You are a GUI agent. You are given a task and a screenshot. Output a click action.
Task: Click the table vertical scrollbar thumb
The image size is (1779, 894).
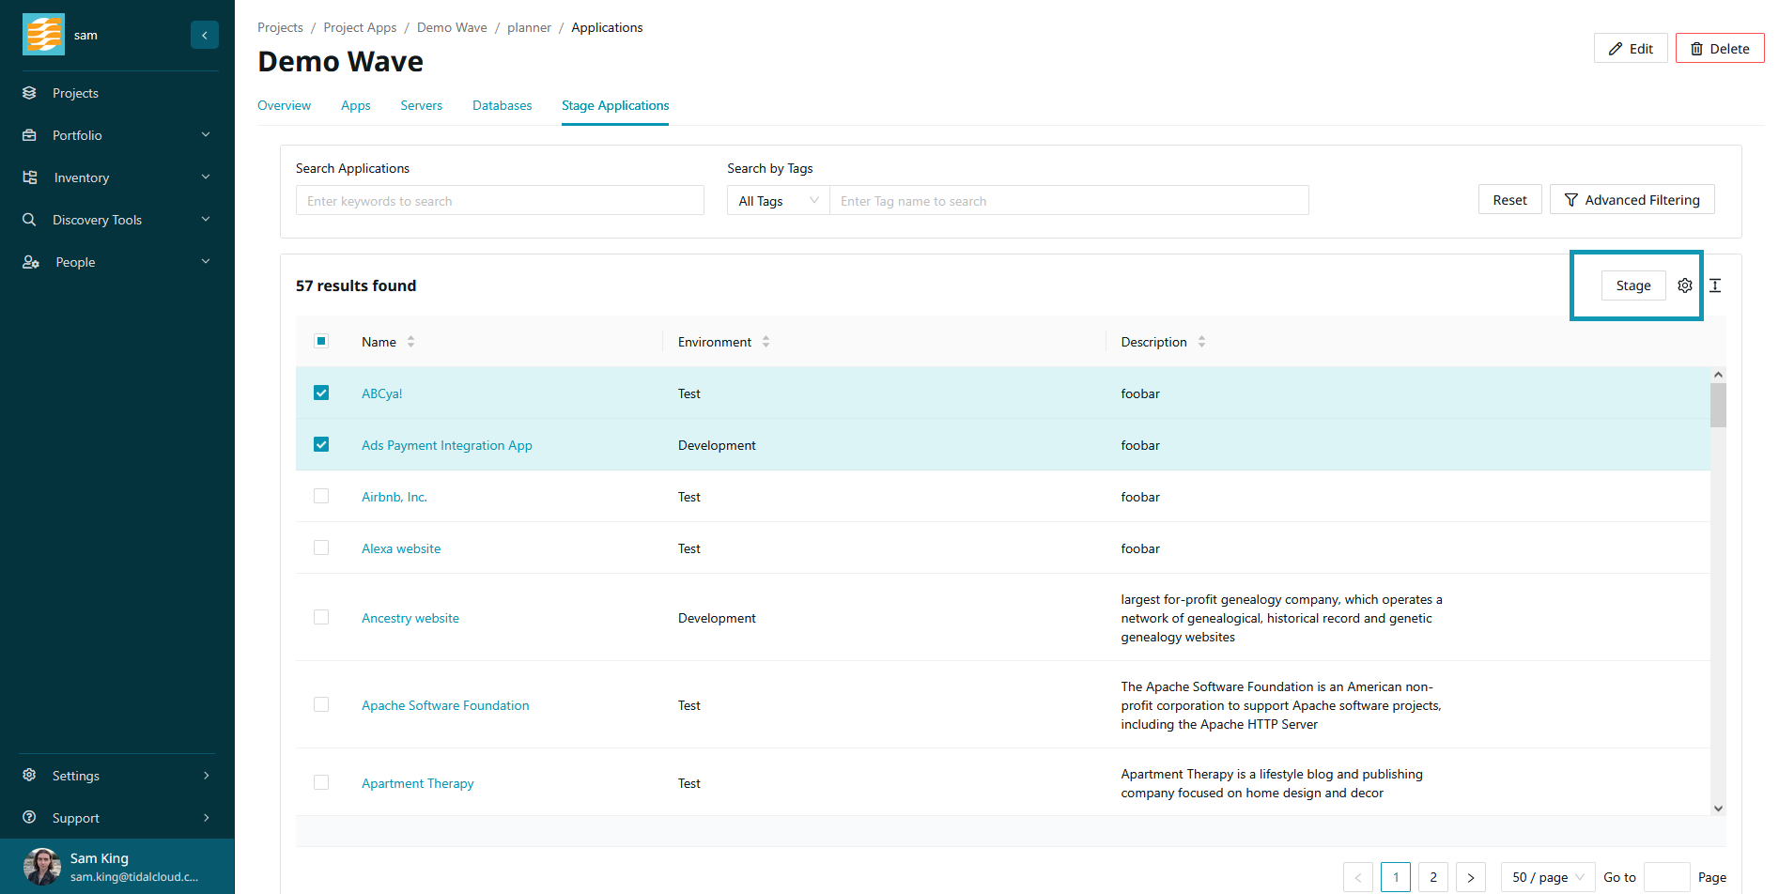pos(1718,405)
